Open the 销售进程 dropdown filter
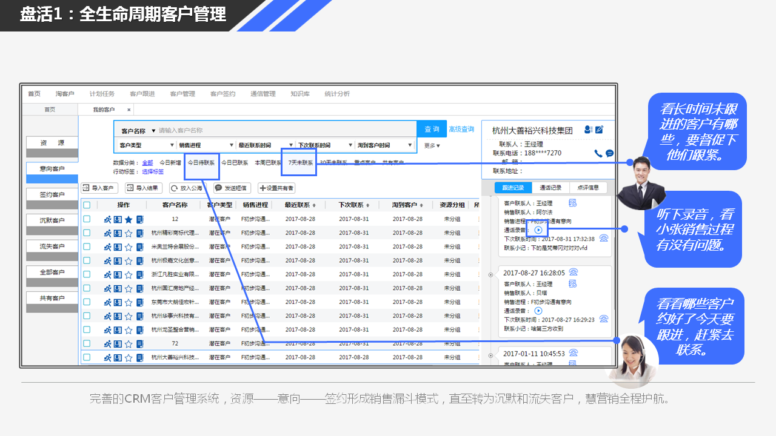Viewport: 776px width, 436px height. [x=206, y=145]
